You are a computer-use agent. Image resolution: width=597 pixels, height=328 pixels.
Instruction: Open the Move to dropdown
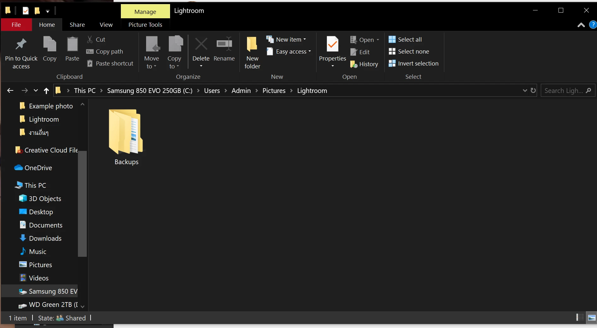click(x=151, y=52)
